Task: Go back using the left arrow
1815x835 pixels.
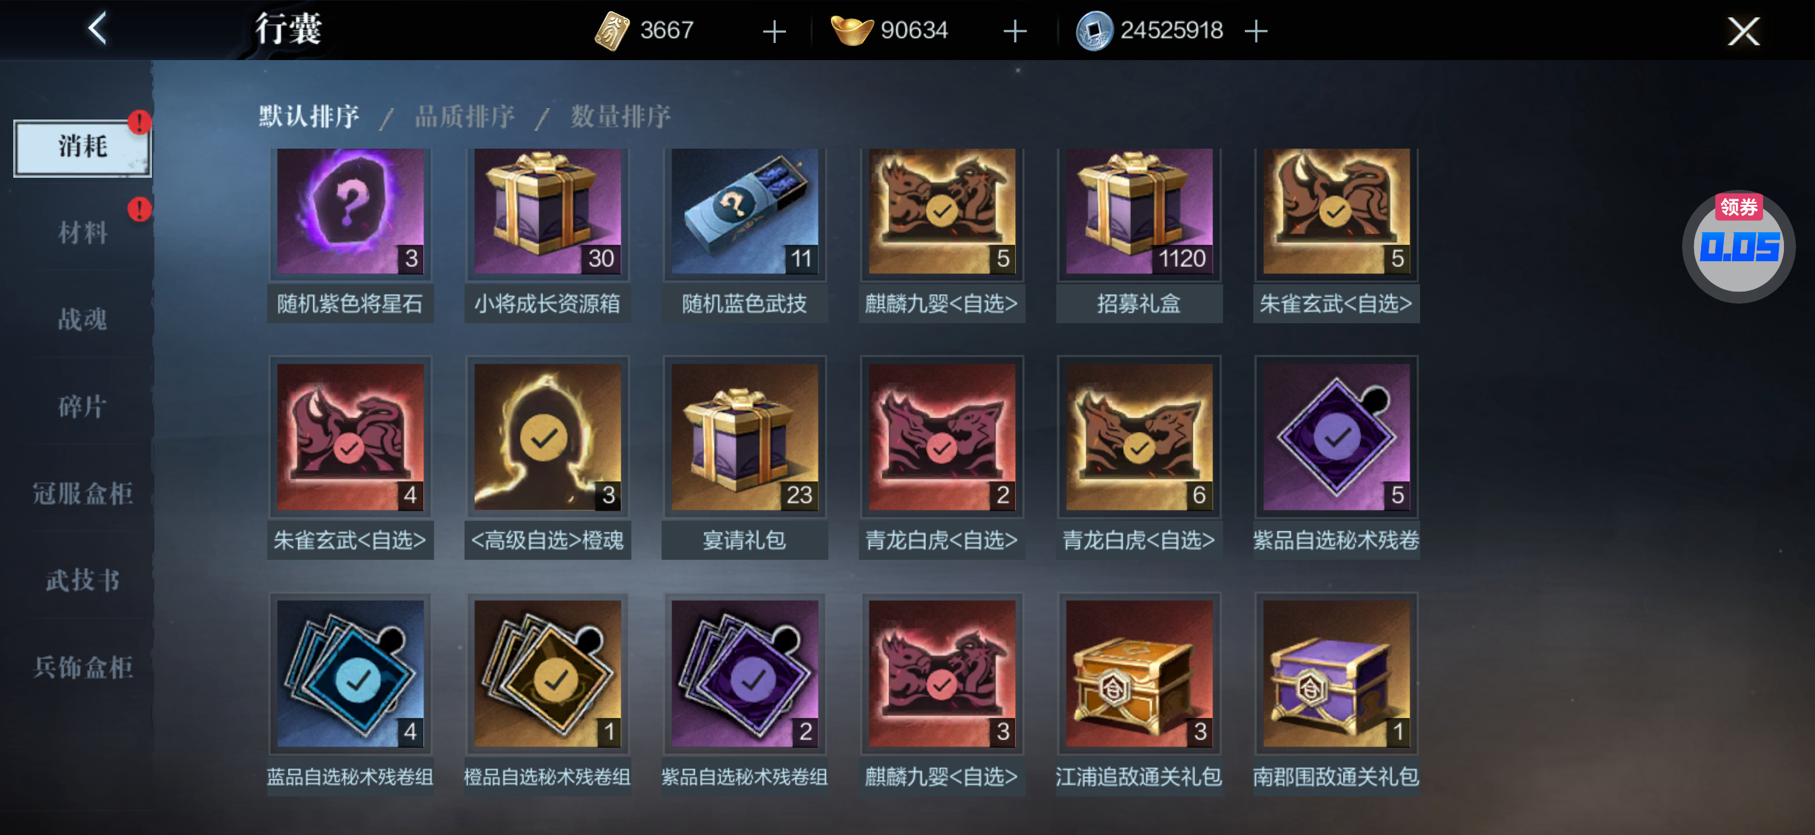Action: pos(97,29)
